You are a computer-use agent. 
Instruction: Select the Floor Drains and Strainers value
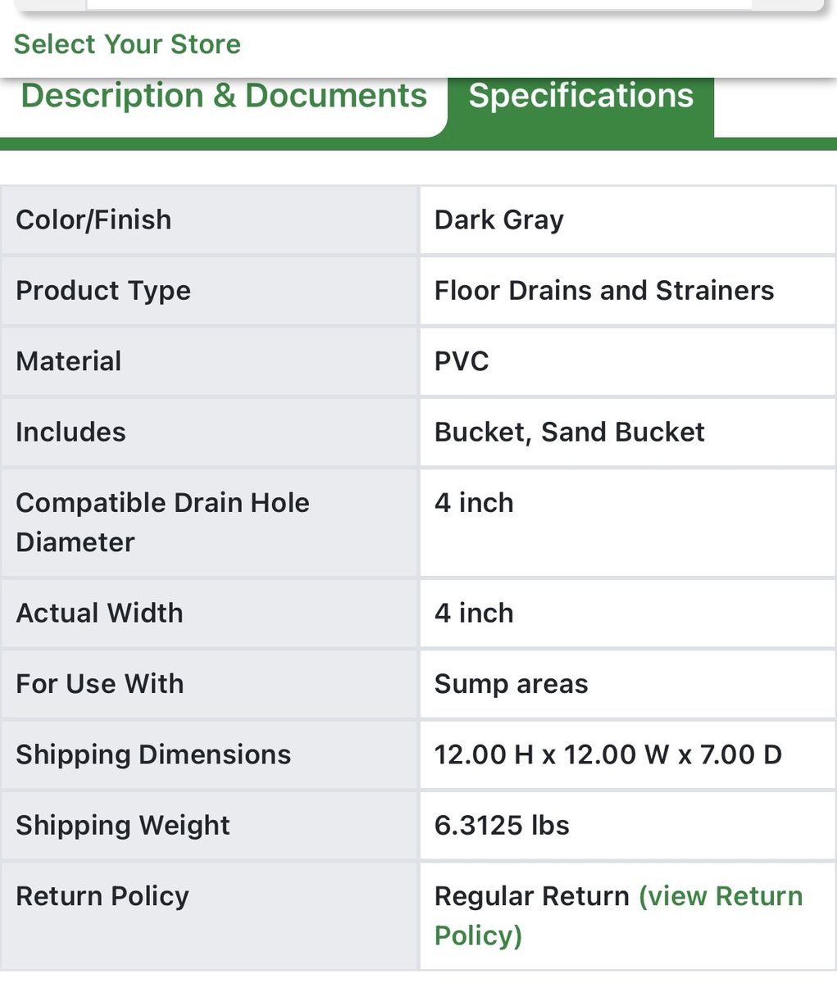point(603,291)
